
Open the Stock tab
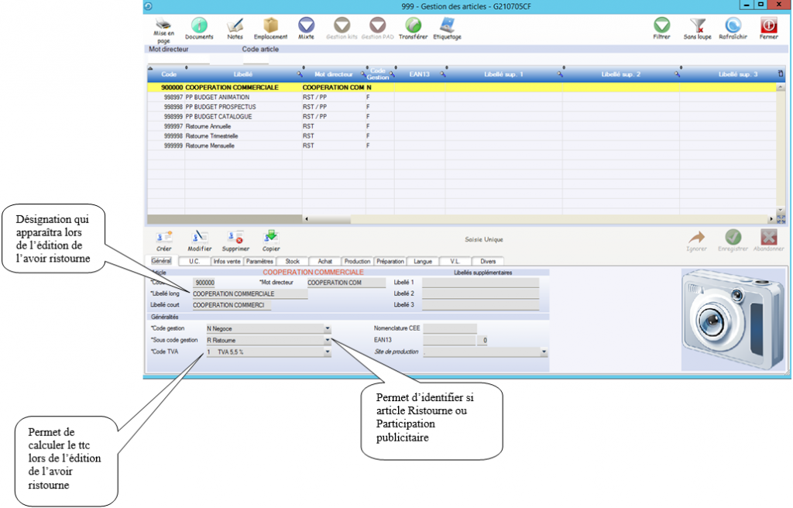(292, 262)
